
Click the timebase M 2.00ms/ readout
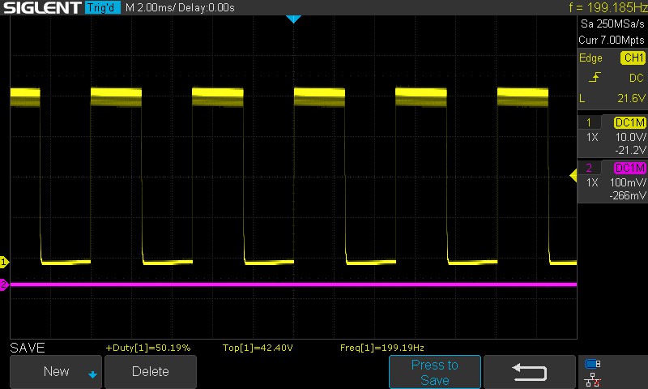151,8
